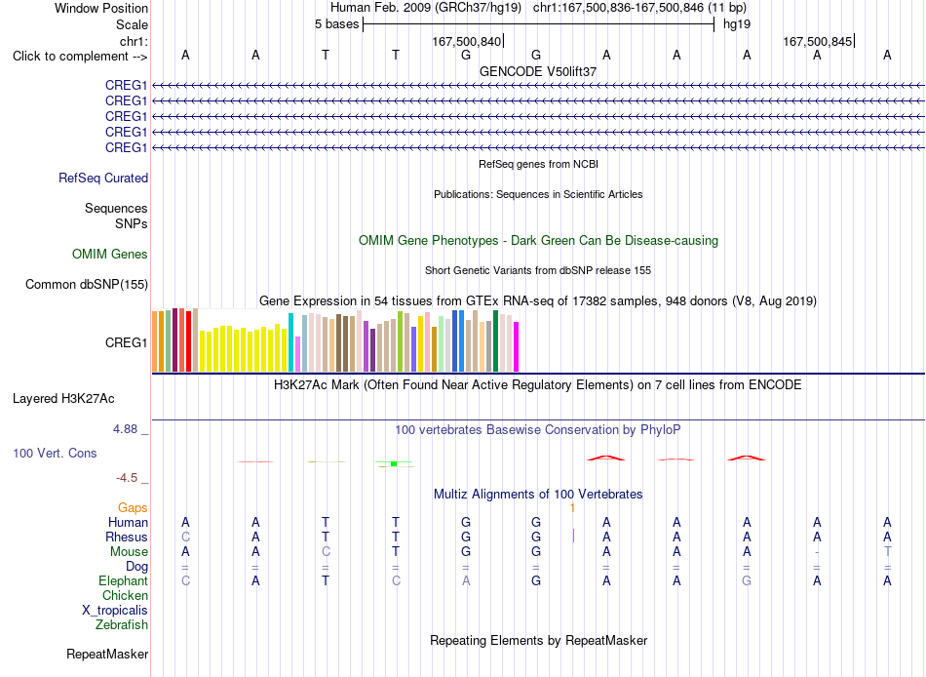Viewport: 926px width, 677px height.
Task: Click the 167,500,845 coordinate marker
Action: click(x=818, y=41)
